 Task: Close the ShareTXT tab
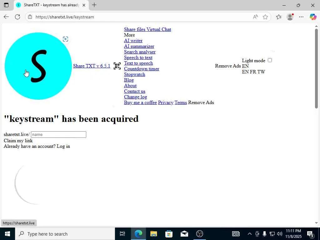[84, 5]
